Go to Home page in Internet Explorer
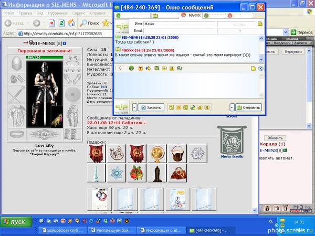The height and width of the screenshot is (236, 315). [x=71, y=23]
